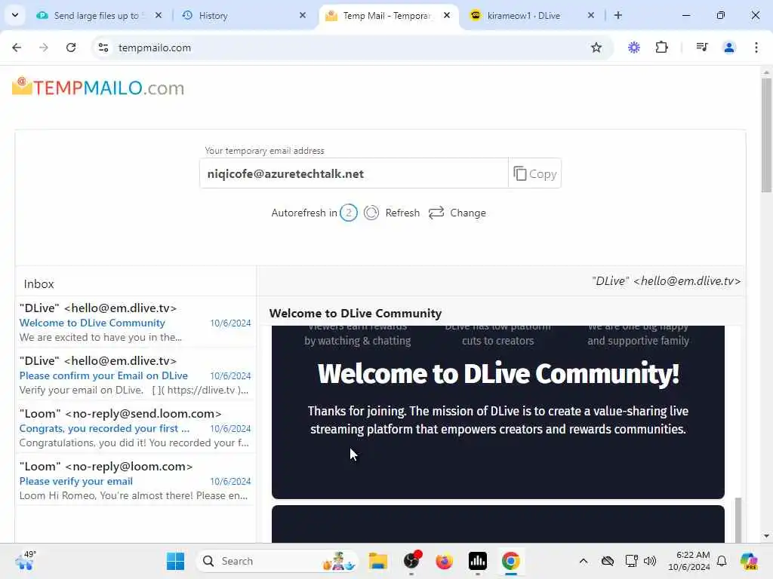Click sender "Loom" <no-reply@send.loom.com>
This screenshot has width=773, height=579.
(x=120, y=414)
